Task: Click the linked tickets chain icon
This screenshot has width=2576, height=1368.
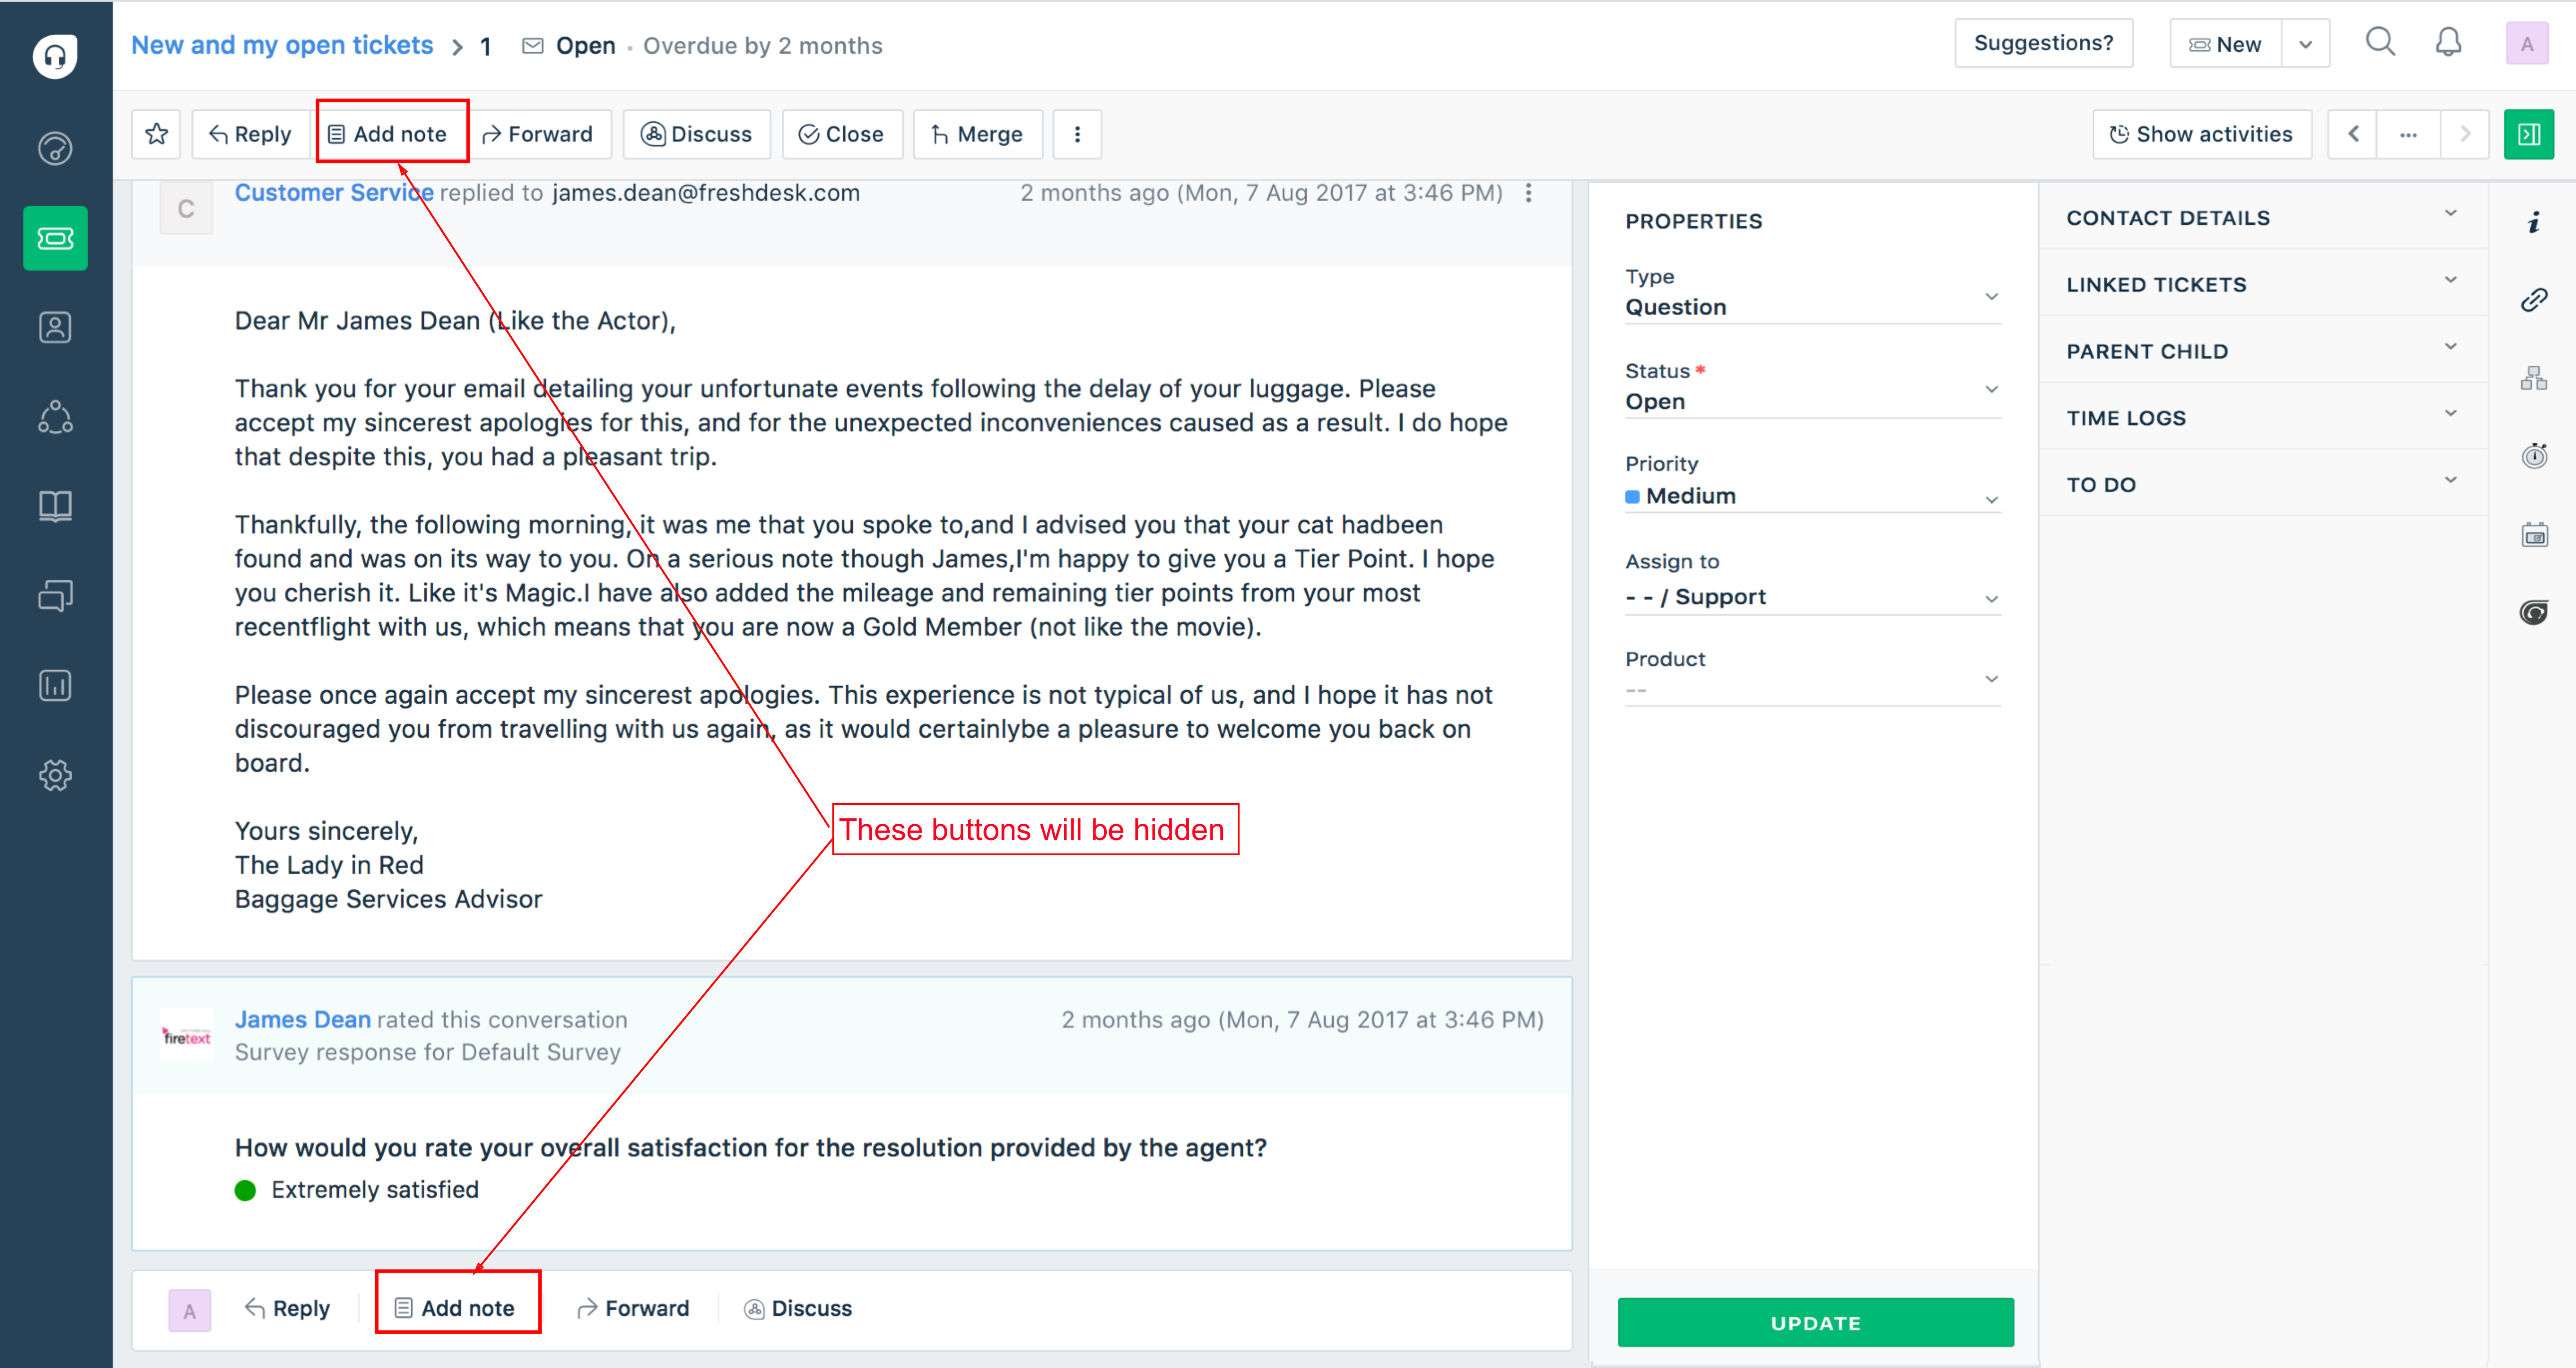Action: [2534, 300]
